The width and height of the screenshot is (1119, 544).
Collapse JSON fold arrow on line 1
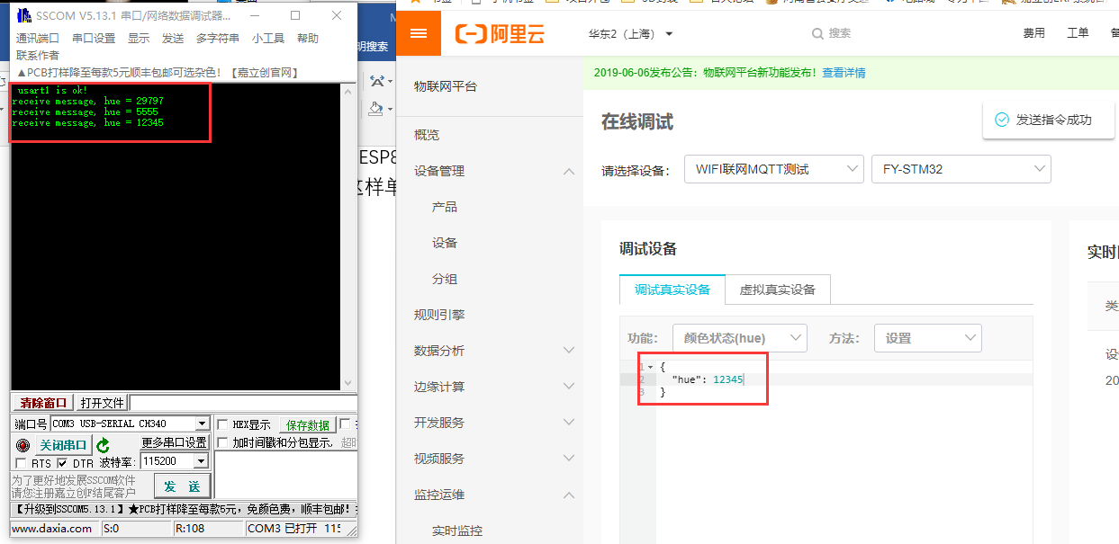(x=651, y=367)
